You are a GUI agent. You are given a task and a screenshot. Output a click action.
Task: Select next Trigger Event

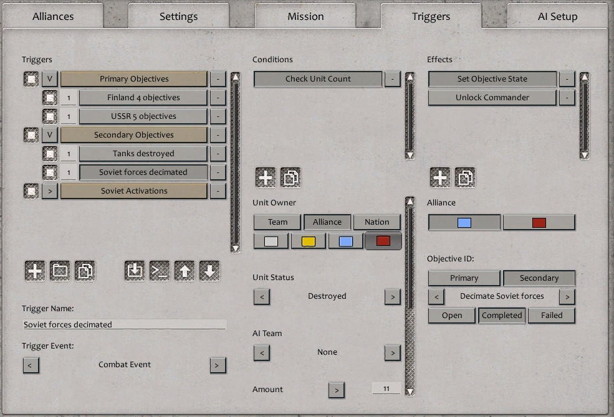pos(218,365)
